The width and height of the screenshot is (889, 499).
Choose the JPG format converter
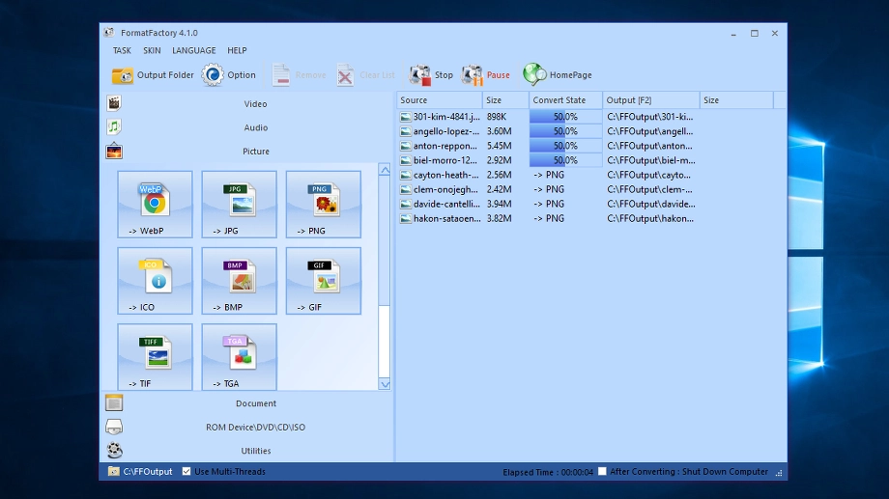point(239,204)
